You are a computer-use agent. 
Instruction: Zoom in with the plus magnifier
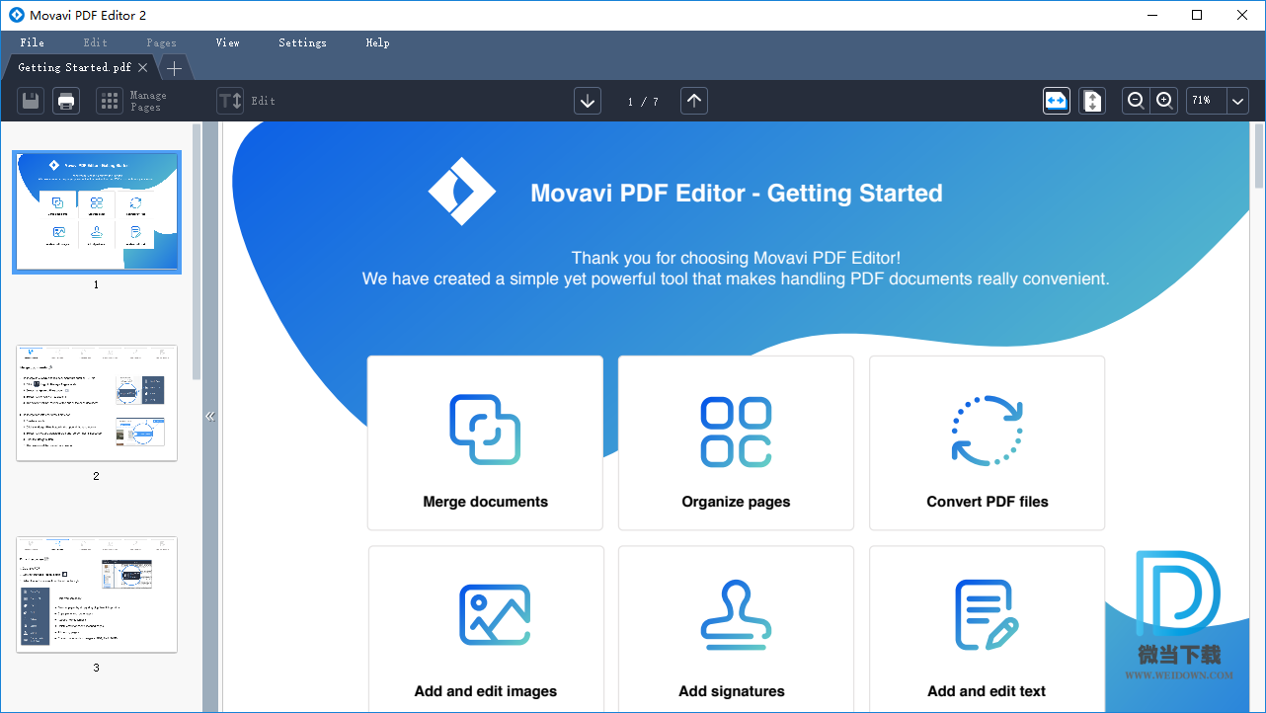(x=1164, y=101)
